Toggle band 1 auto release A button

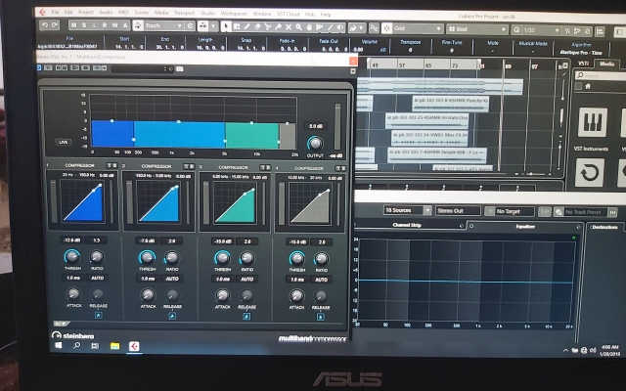click(99, 315)
